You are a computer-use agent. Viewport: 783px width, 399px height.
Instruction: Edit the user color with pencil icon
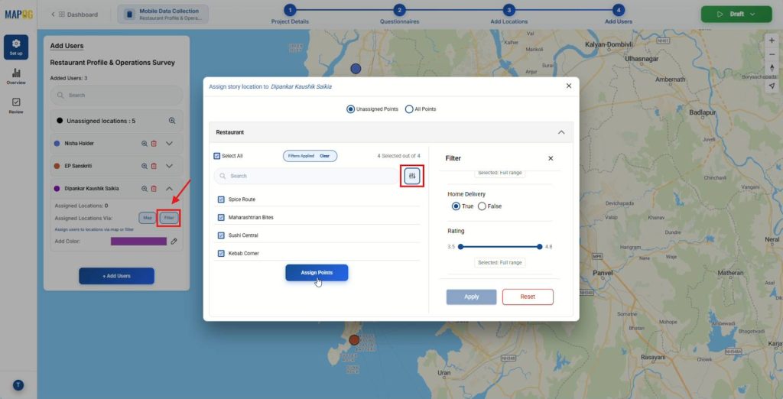(174, 242)
